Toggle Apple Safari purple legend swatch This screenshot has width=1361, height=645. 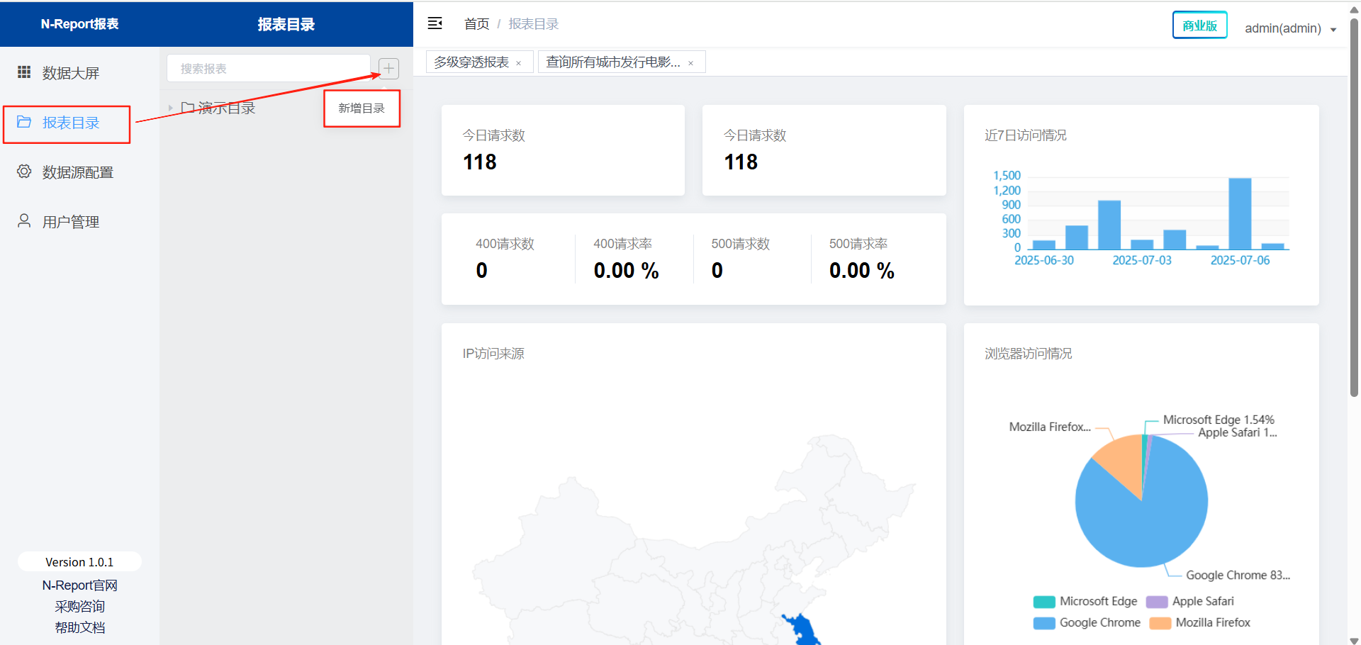click(1157, 602)
